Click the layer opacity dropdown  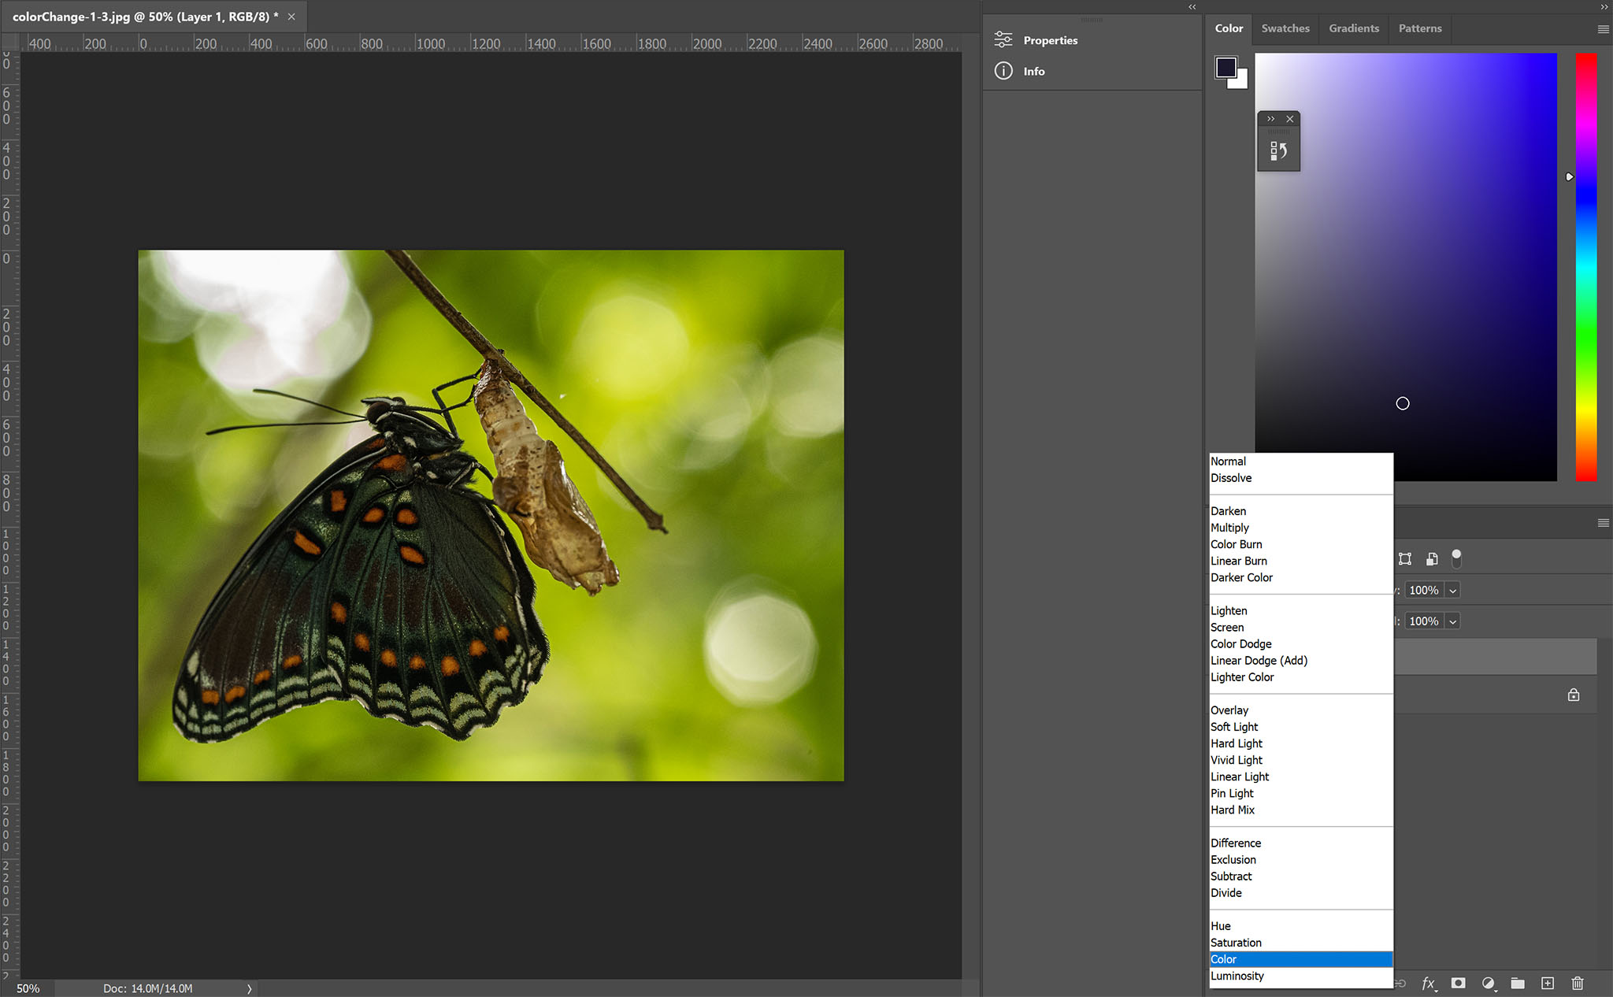(1453, 590)
